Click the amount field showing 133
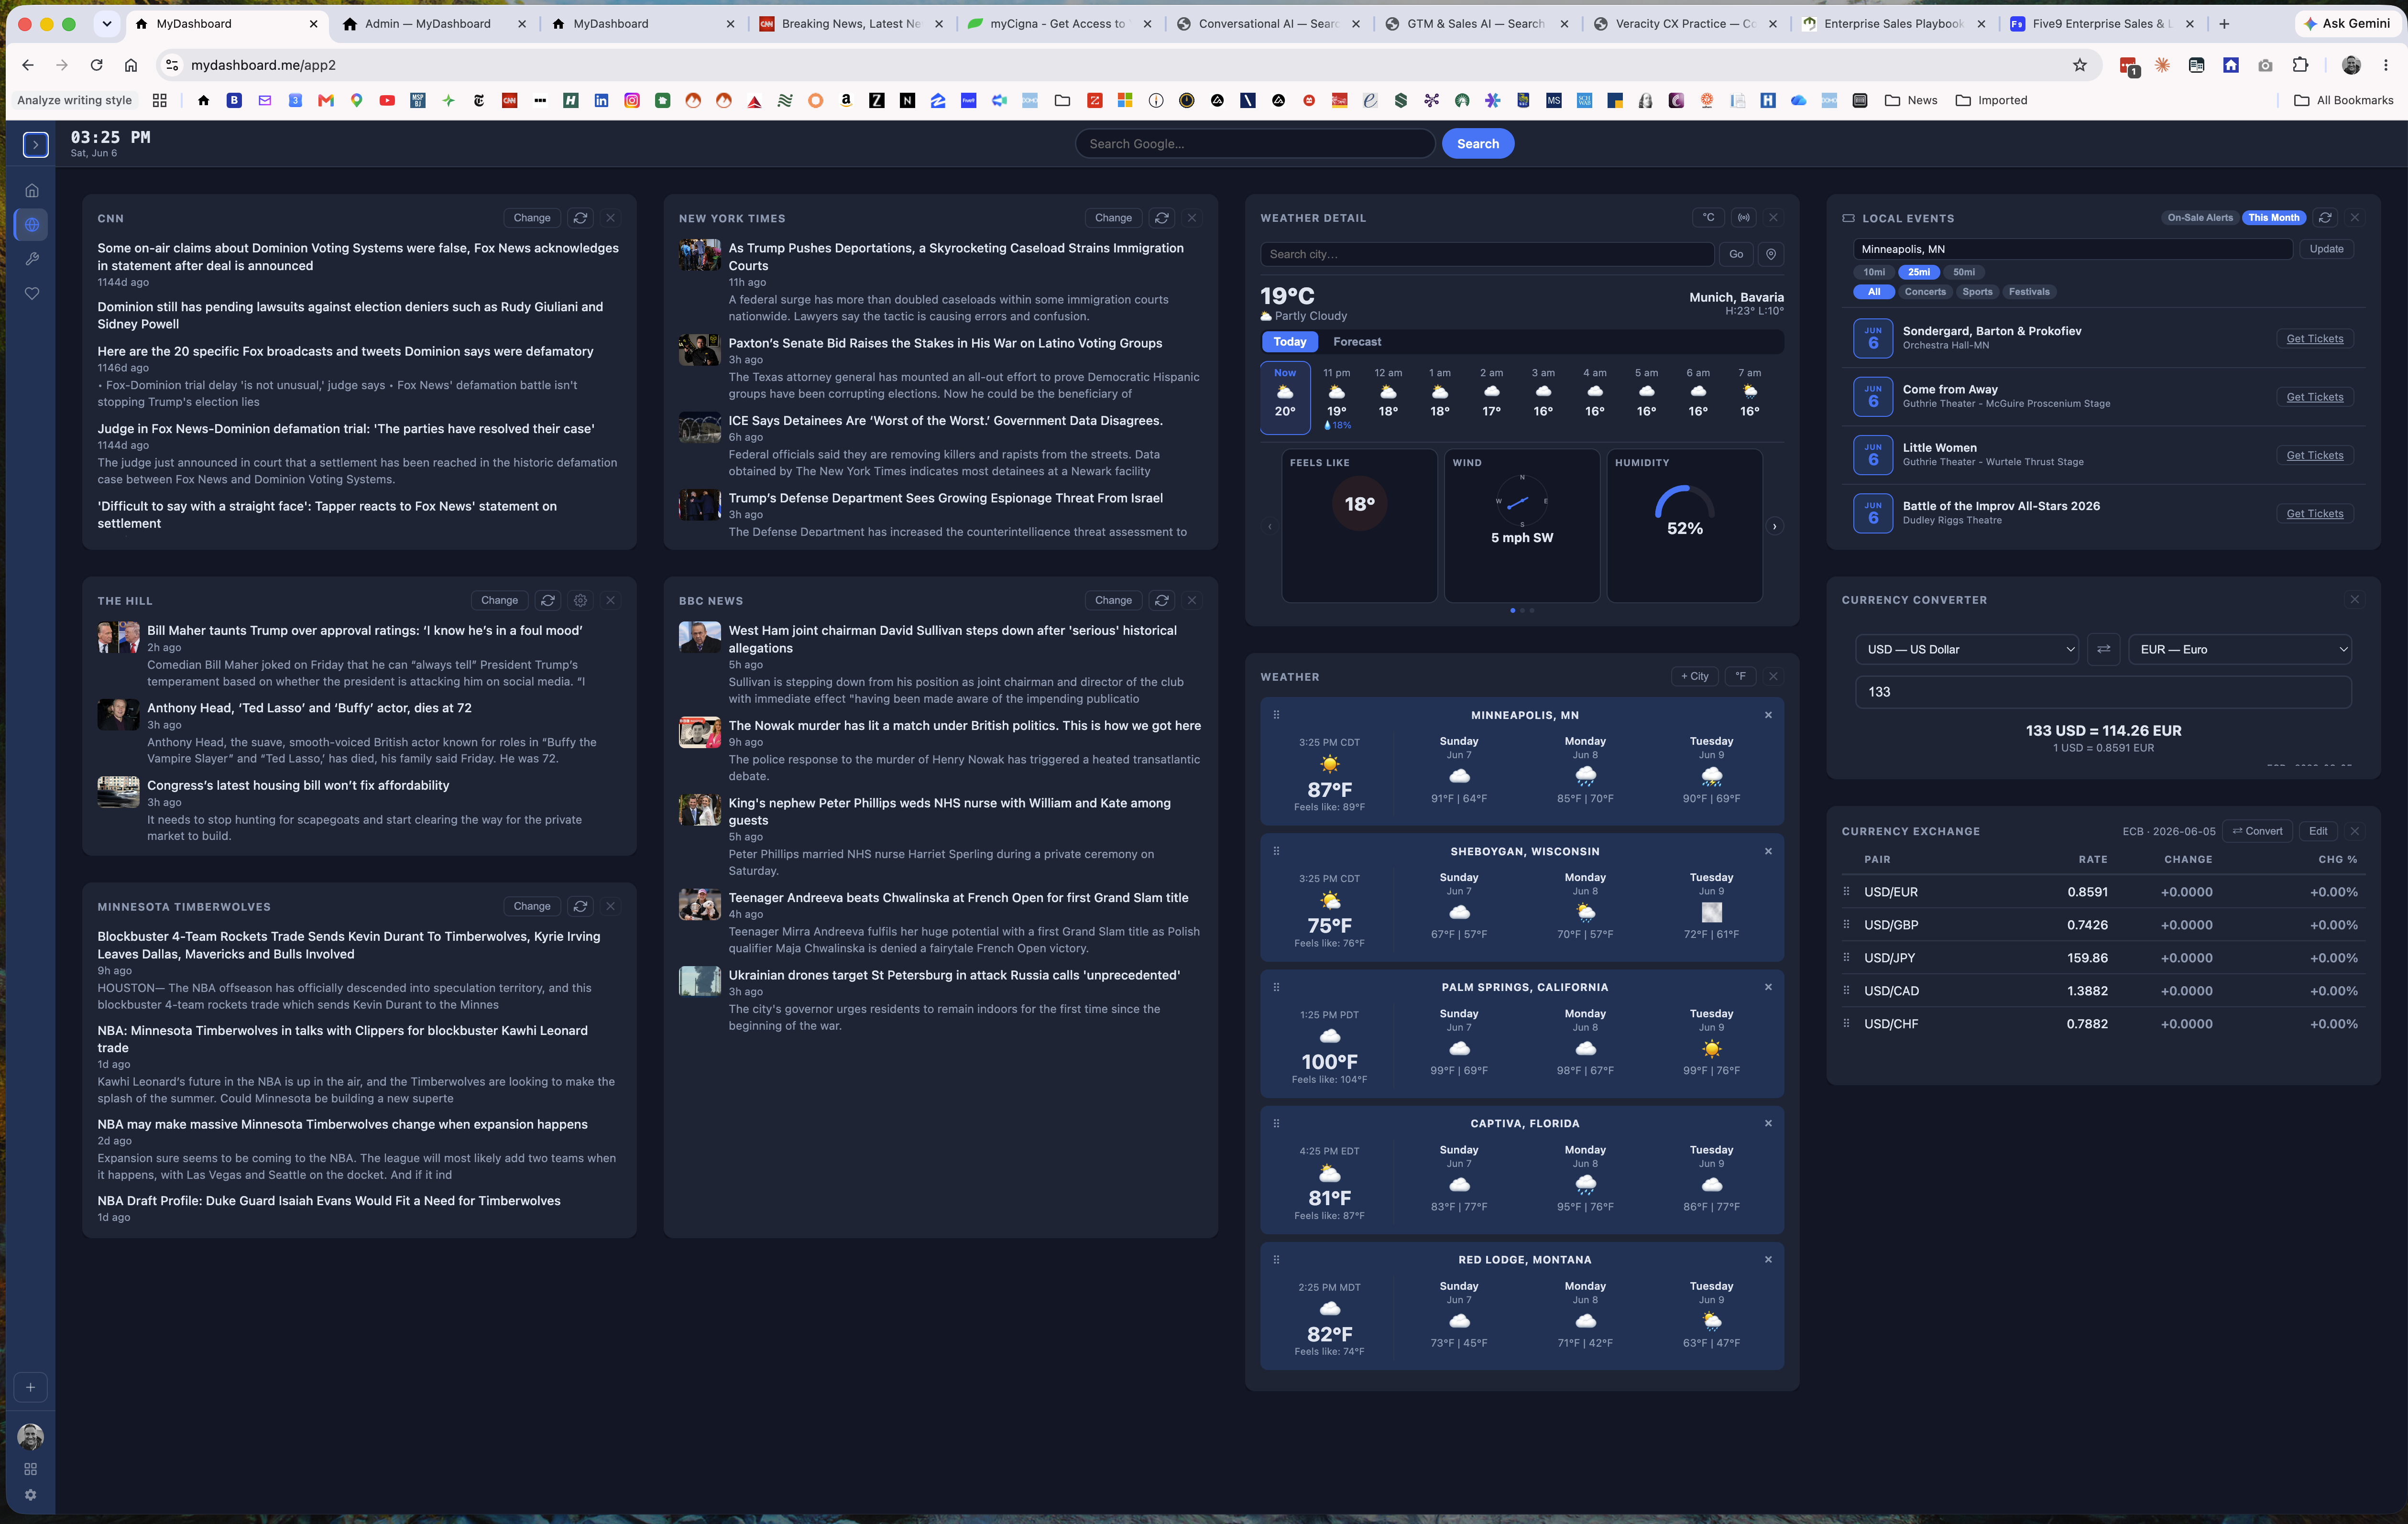 click(x=2103, y=692)
